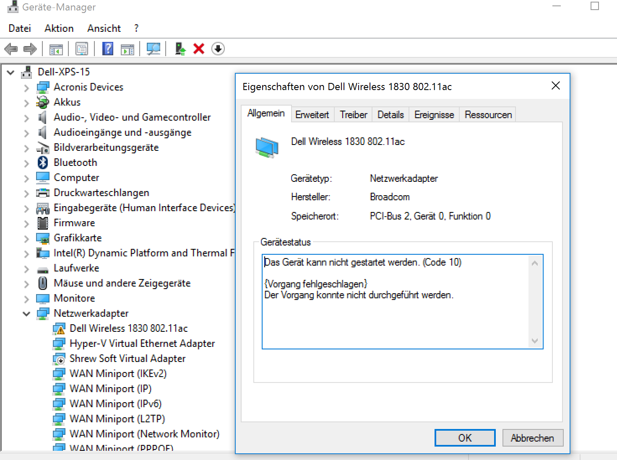Switch to the Erweitert tab
Viewport: 617px width, 460px height.
pos(312,115)
